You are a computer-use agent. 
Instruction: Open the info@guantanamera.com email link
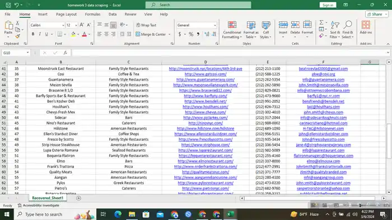[323, 79]
